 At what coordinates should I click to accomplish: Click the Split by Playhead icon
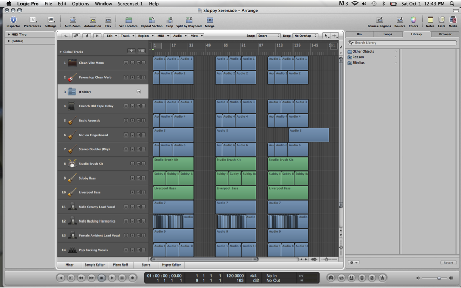(x=188, y=21)
